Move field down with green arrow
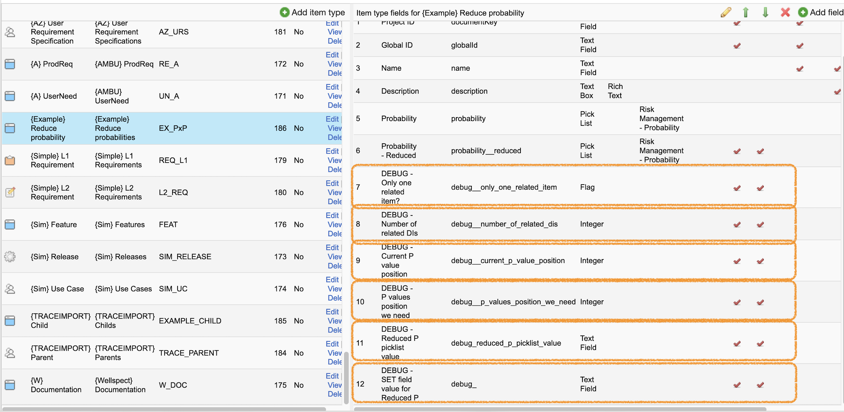 click(765, 13)
